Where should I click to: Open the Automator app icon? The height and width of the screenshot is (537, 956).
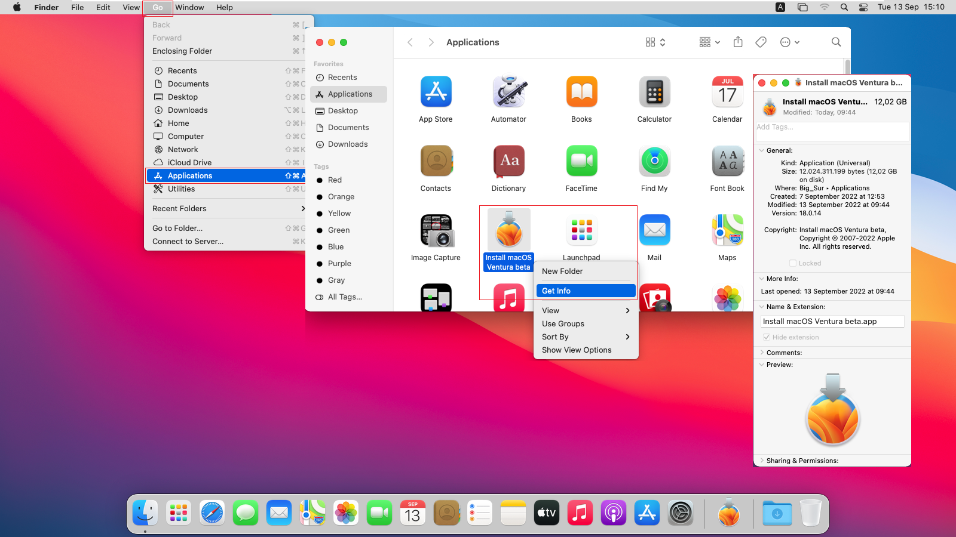[x=508, y=92]
